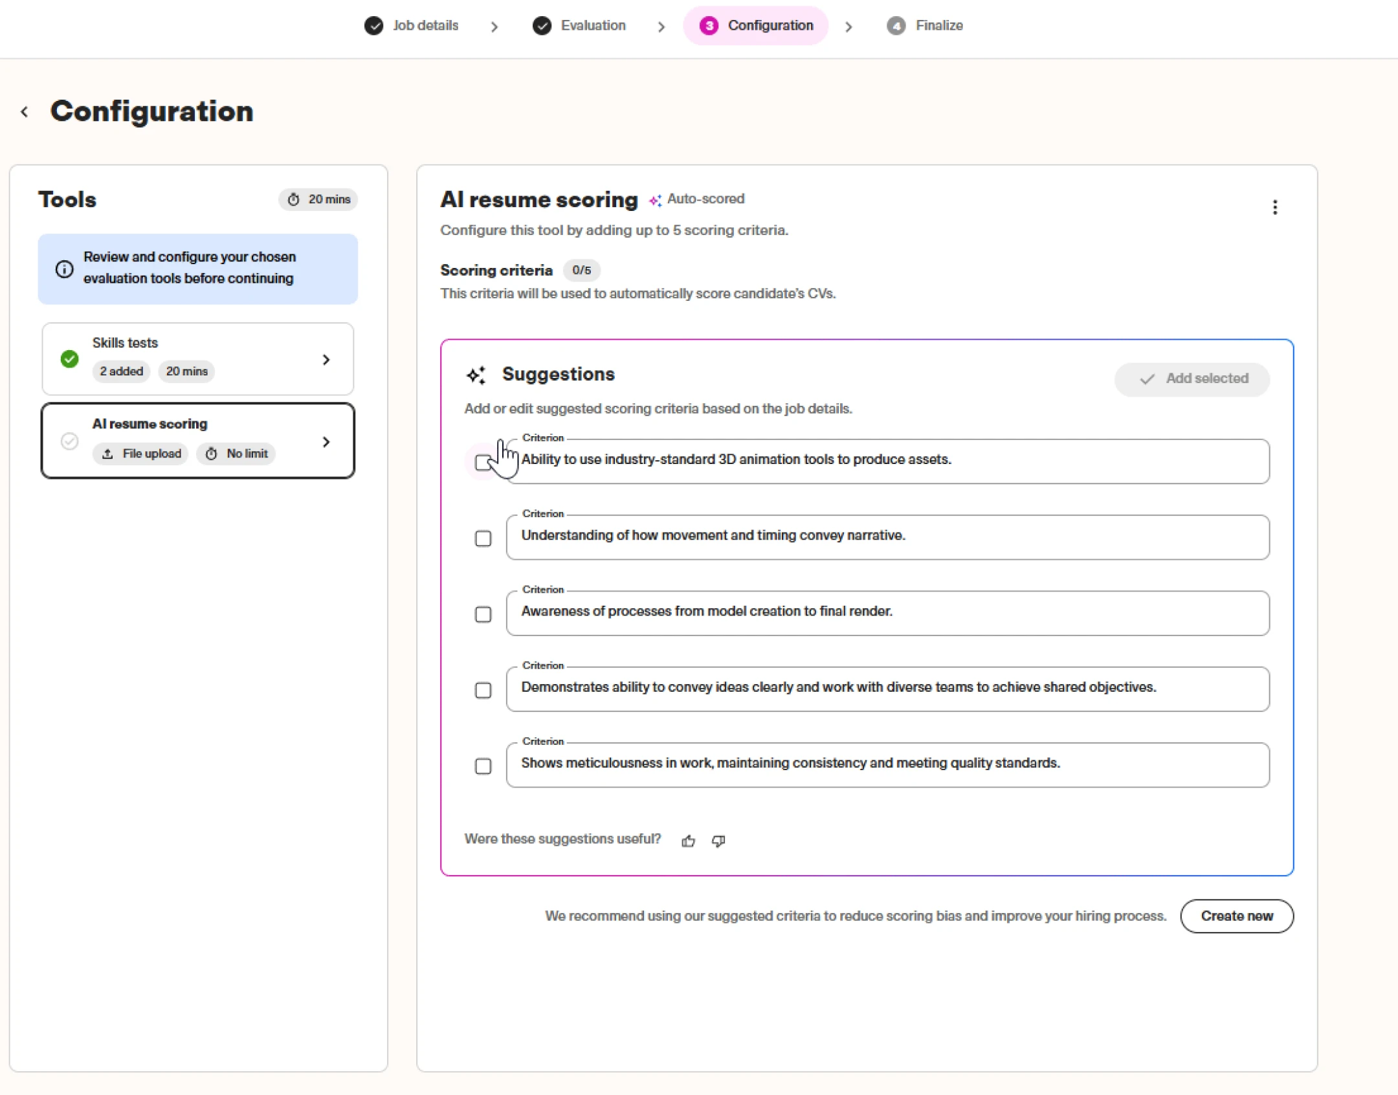This screenshot has width=1398, height=1095.
Task: Edit the model creation to render criterion field
Action: pos(887,612)
